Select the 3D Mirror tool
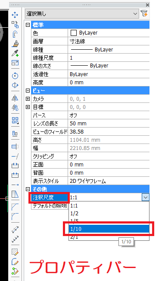 pyautogui.click(x=15, y=108)
